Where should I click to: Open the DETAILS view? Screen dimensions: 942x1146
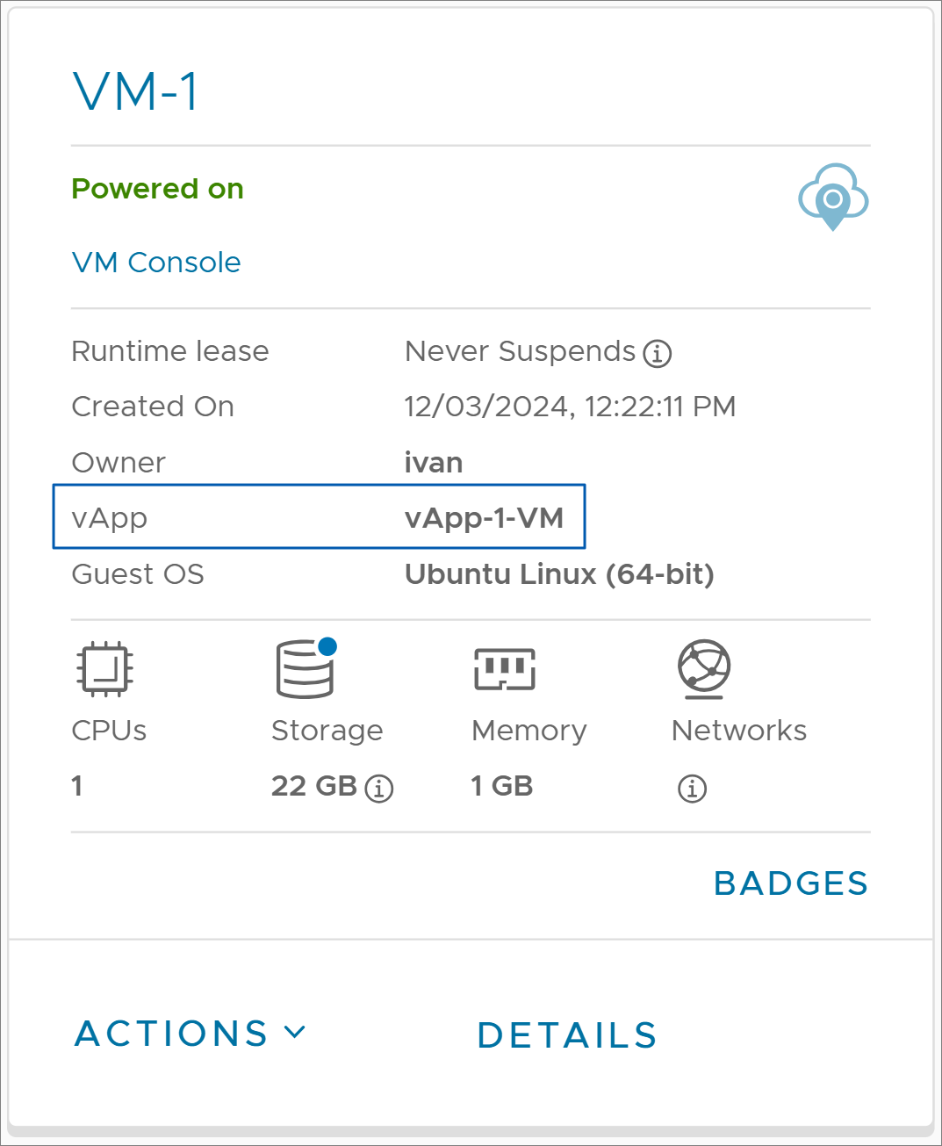(567, 1035)
